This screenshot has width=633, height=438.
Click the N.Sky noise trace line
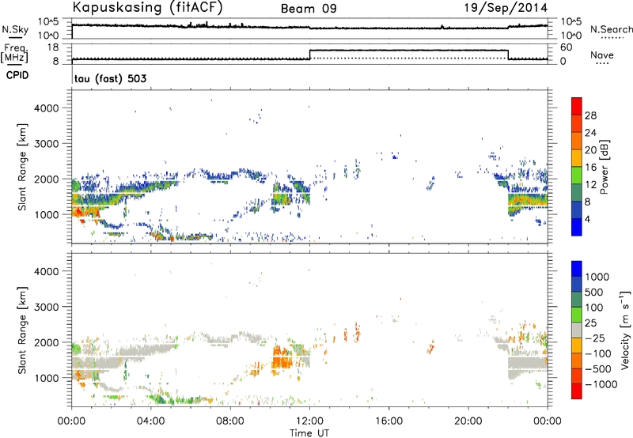[x=309, y=27]
